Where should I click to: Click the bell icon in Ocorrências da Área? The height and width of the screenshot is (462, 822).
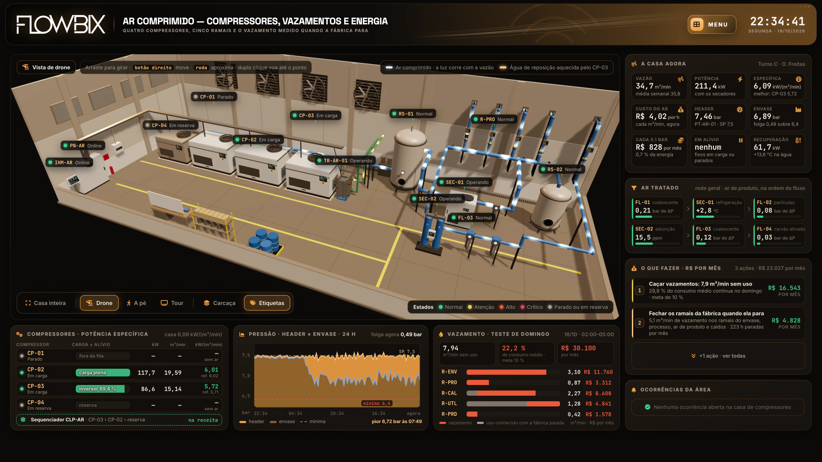click(x=634, y=390)
